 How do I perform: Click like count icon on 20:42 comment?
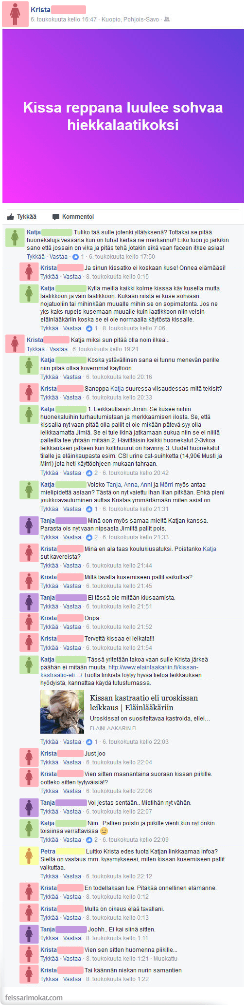point(89,473)
